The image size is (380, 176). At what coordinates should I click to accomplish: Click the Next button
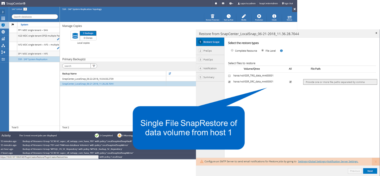tap(370, 171)
